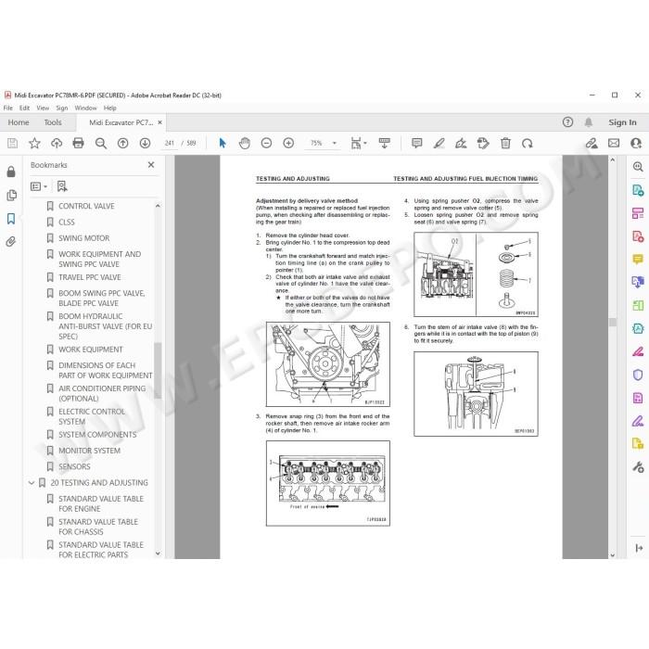Open Protect shield tool in right pane

638,375
